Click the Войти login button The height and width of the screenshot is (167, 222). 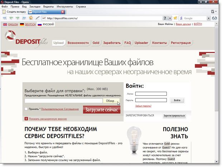(177, 100)
